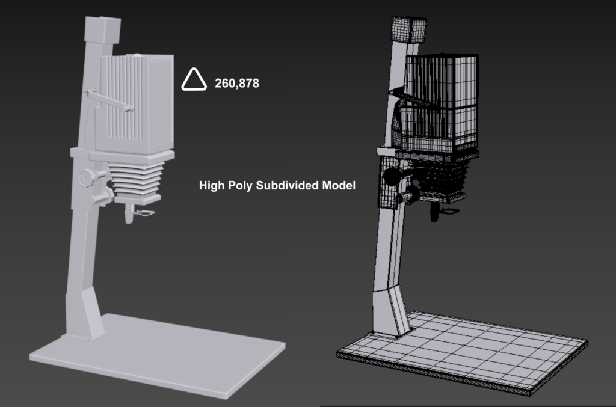Click the triangle polycount icon

(x=195, y=79)
